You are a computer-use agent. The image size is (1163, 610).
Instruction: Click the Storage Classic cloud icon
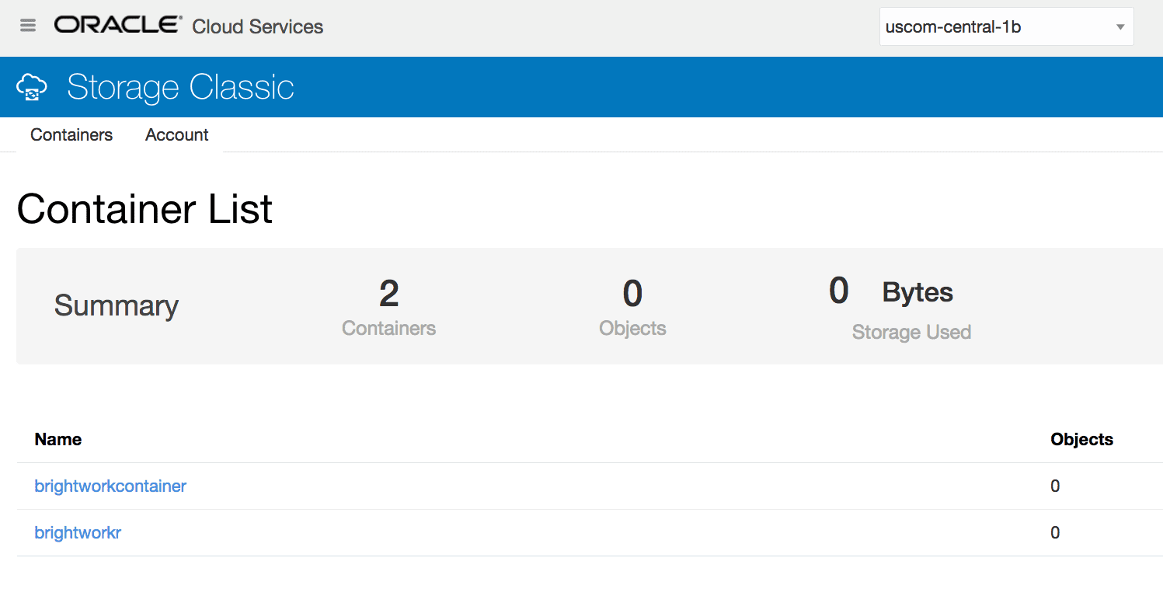pyautogui.click(x=32, y=87)
